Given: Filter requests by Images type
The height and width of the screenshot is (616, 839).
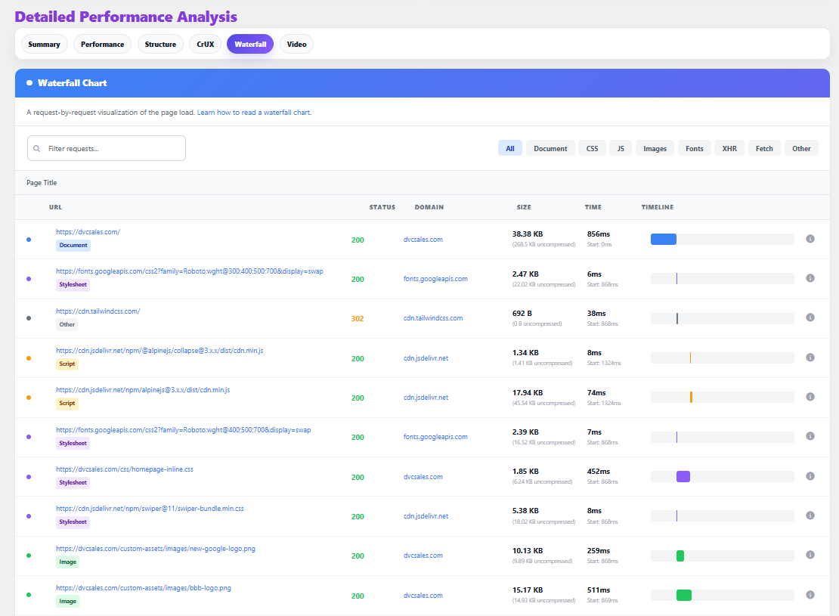Looking at the screenshot, I should 655,149.
